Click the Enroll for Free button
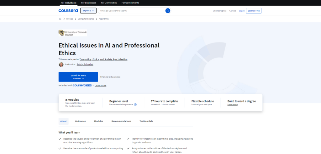This screenshot has height=154, width=321. pos(78,77)
